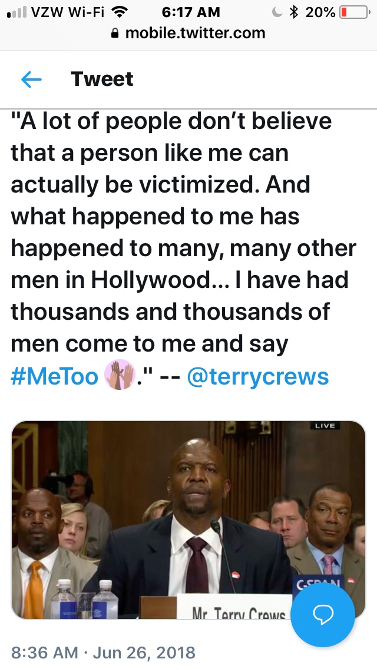Click the crescent moon Do Not Disturb icon

tap(279, 12)
